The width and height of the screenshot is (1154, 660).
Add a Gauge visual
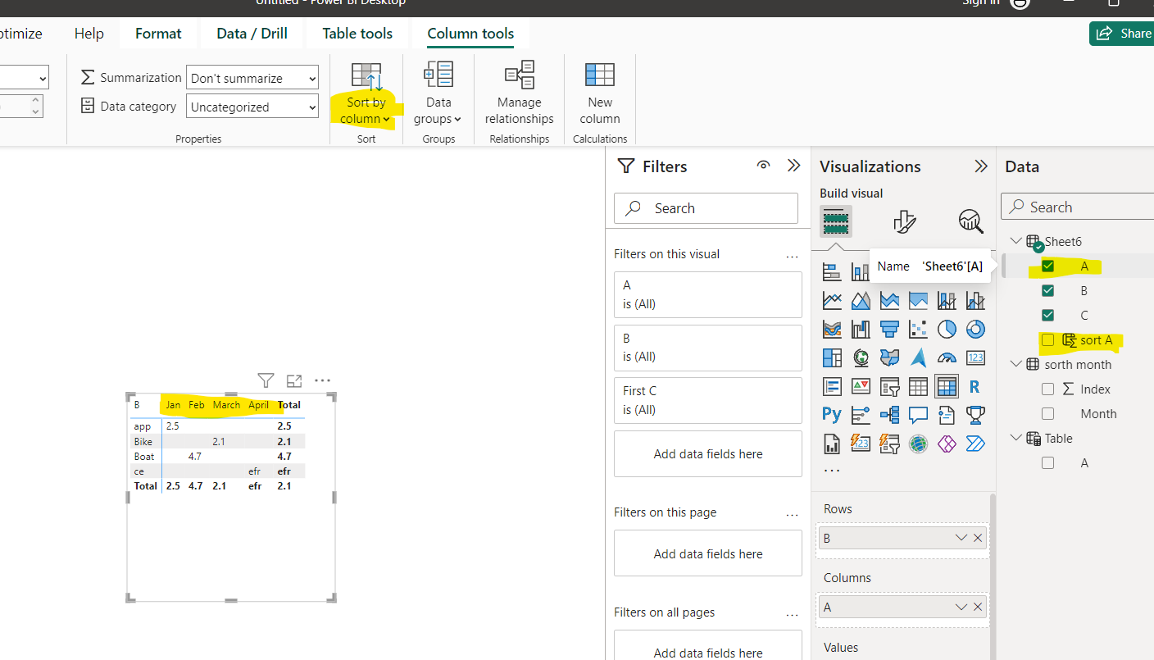click(947, 357)
